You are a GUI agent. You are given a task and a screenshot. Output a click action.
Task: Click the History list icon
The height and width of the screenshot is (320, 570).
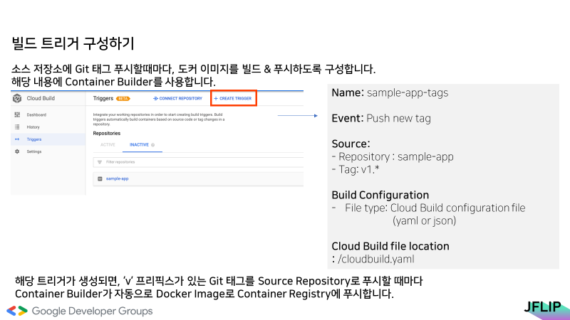pos(17,127)
